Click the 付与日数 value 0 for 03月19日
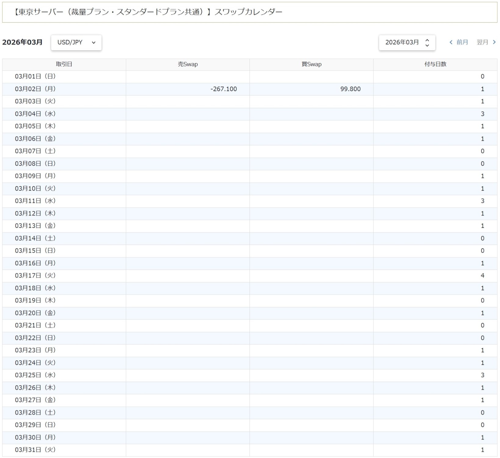This screenshot has height=458, width=500. pos(482,301)
